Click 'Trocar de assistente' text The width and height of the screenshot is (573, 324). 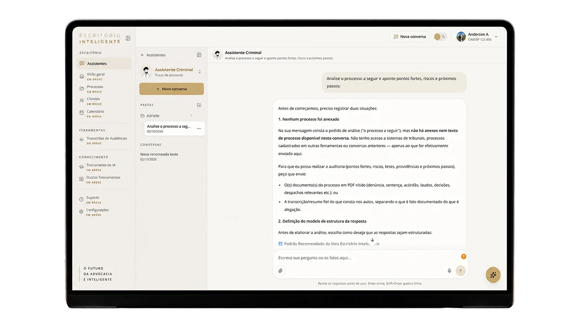[x=169, y=75]
